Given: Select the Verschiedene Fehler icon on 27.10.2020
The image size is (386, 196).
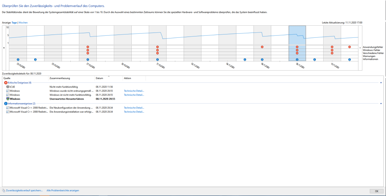Looking at the screenshot, I should [88, 53].
